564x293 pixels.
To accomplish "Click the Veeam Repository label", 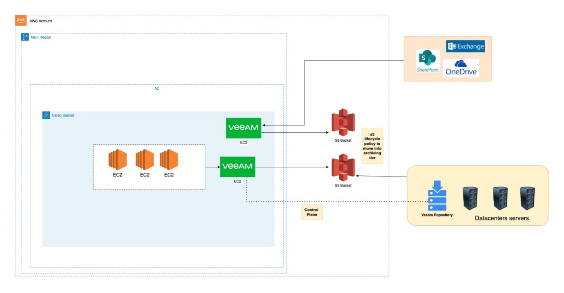I will click(x=437, y=215).
